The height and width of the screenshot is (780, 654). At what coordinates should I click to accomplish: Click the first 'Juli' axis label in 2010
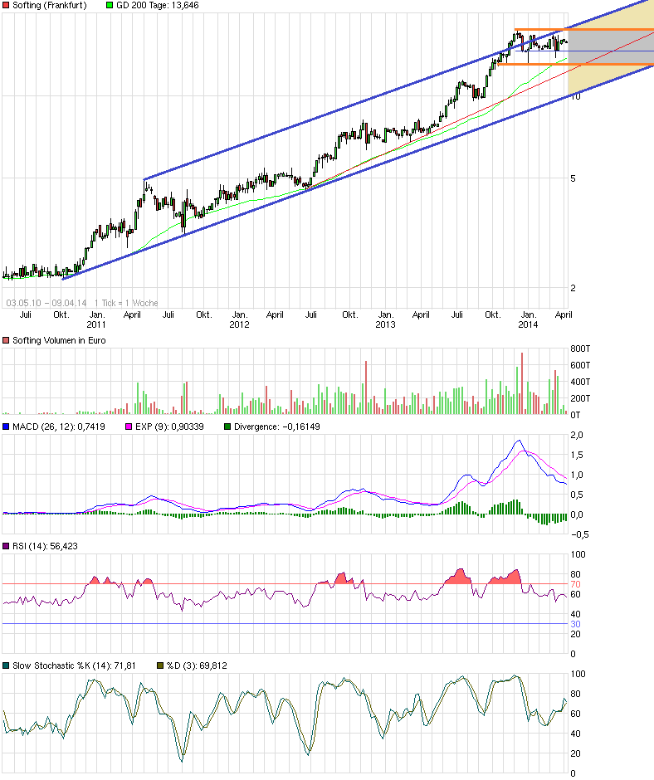[x=26, y=314]
